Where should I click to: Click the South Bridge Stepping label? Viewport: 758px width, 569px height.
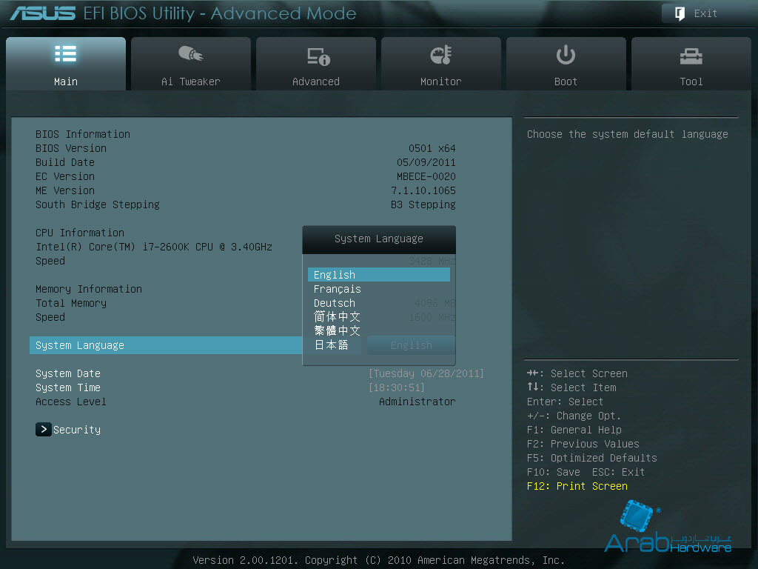pyautogui.click(x=98, y=204)
